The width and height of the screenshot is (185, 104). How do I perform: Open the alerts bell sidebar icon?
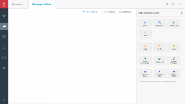[4, 47]
